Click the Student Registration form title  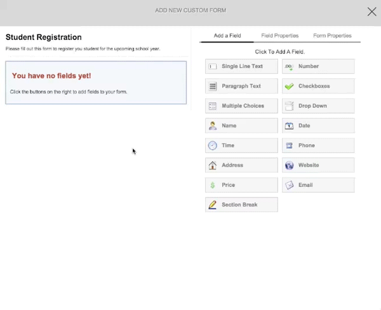44,37
